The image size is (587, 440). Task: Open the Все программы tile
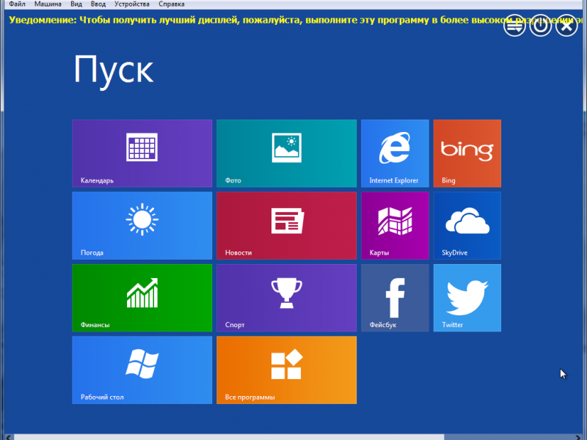pyautogui.click(x=286, y=370)
